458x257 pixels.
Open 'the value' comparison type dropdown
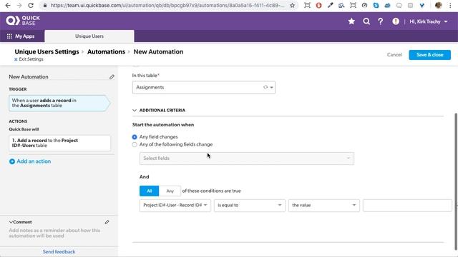click(324, 205)
